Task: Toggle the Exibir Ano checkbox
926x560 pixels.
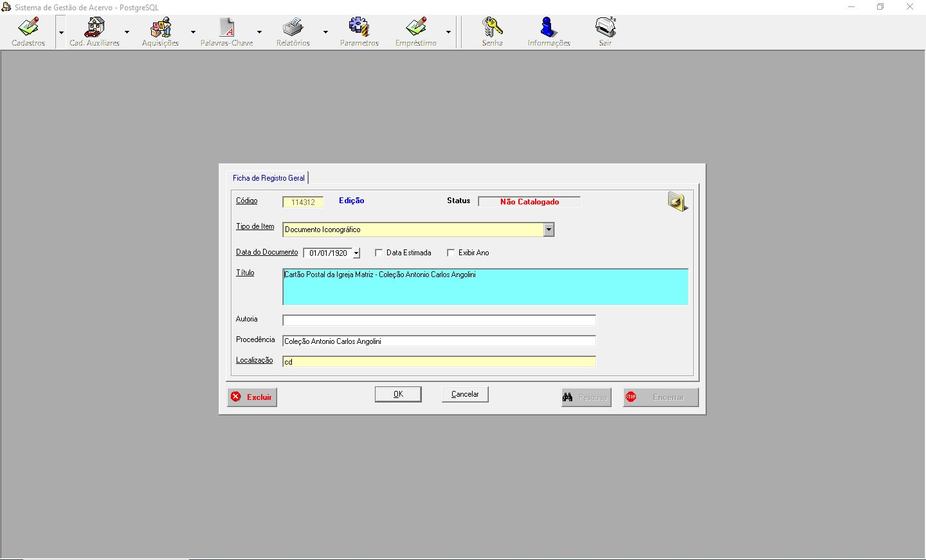Action: click(451, 253)
